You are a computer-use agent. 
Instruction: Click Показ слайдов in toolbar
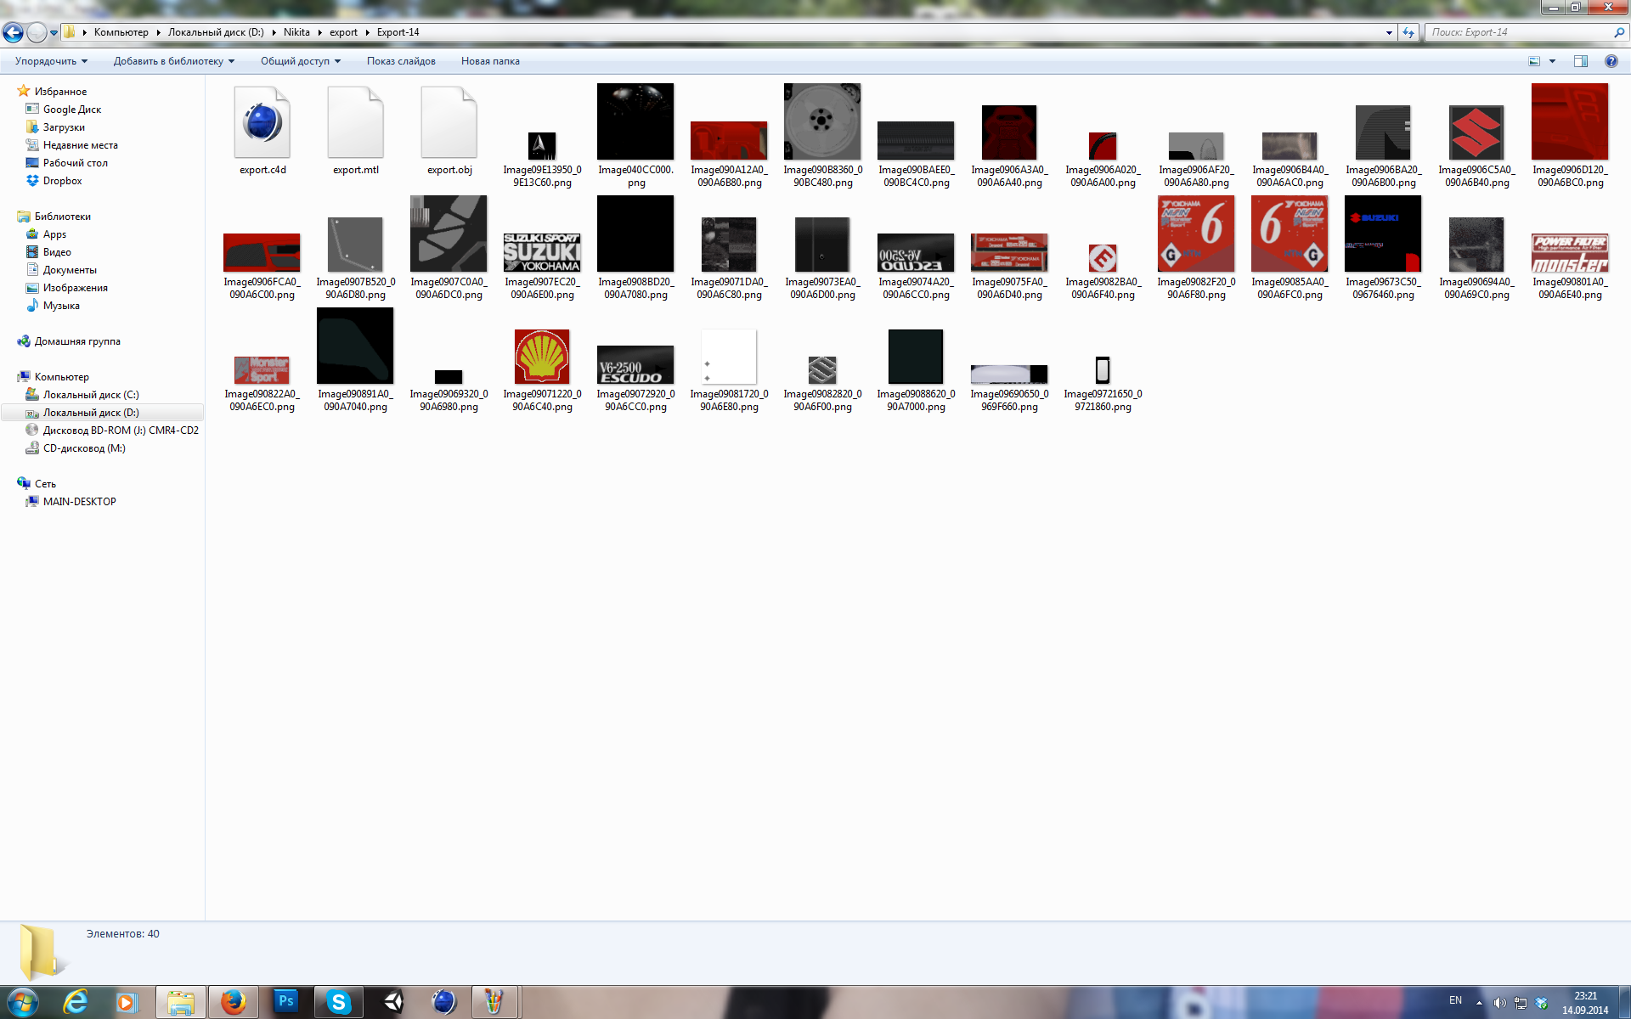[401, 61]
